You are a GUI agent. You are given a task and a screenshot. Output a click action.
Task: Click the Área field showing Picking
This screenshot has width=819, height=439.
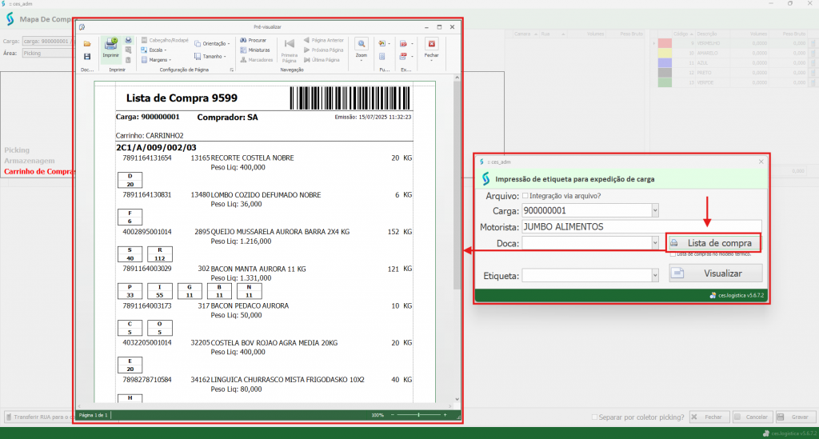47,54
